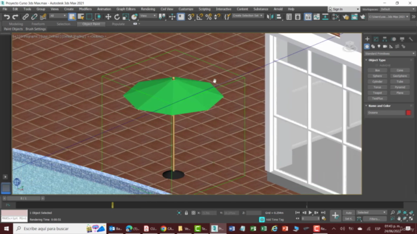Open the Schematic View icon

point(325,17)
